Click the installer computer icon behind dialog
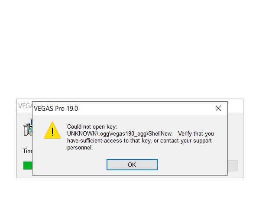The width and height of the screenshot is (256, 219). (28, 127)
